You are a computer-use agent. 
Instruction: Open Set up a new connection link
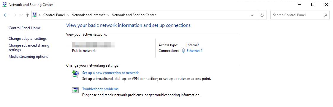tap(110, 73)
